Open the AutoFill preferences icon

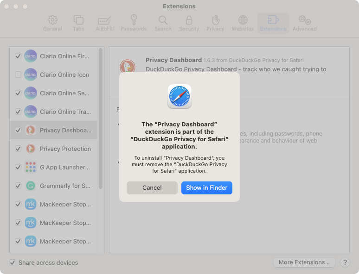104,20
